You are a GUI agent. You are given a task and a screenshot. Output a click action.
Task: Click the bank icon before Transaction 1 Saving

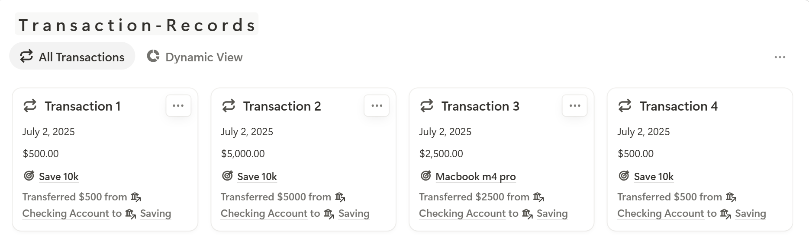(x=131, y=214)
